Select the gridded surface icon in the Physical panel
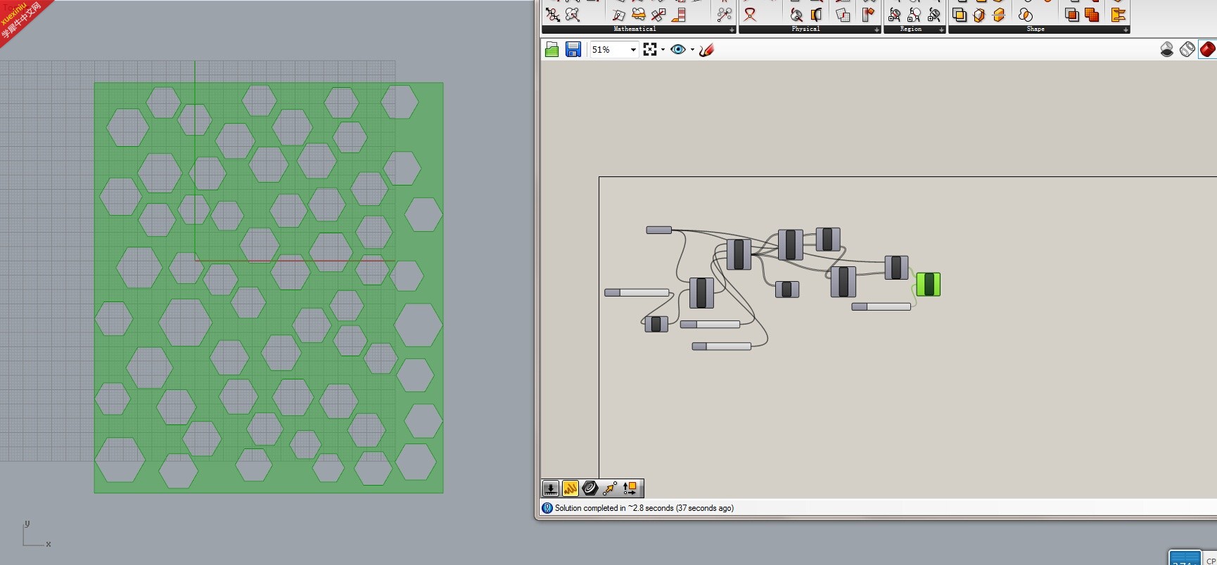 click(843, 15)
